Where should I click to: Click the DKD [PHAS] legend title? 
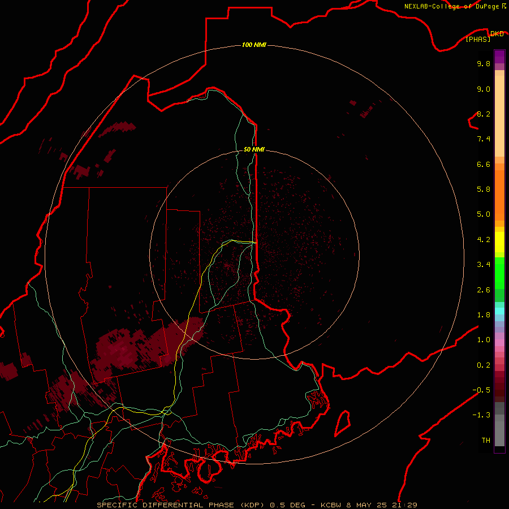point(484,36)
